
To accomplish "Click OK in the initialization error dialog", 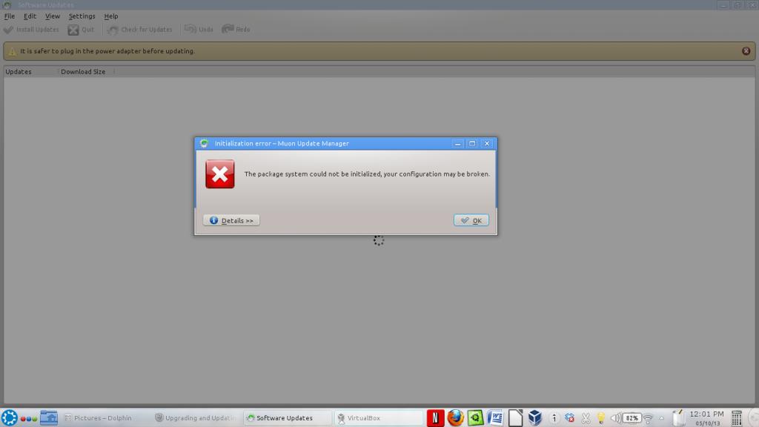I will coord(471,220).
